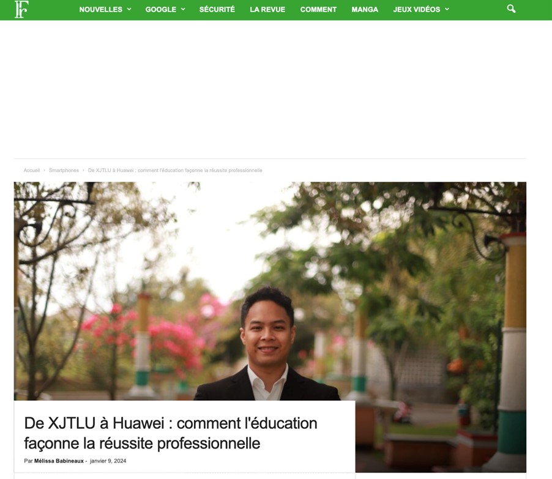
Task: Click the article title breadcrumb text
Action: tap(175, 170)
